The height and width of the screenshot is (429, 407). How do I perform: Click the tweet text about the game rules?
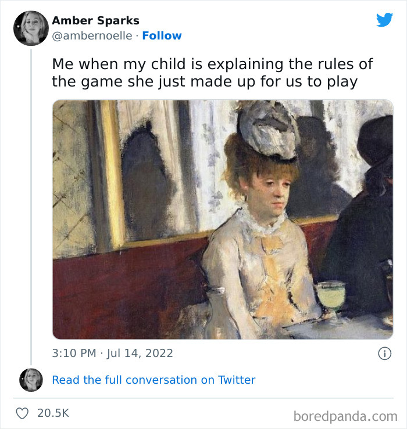coord(212,73)
